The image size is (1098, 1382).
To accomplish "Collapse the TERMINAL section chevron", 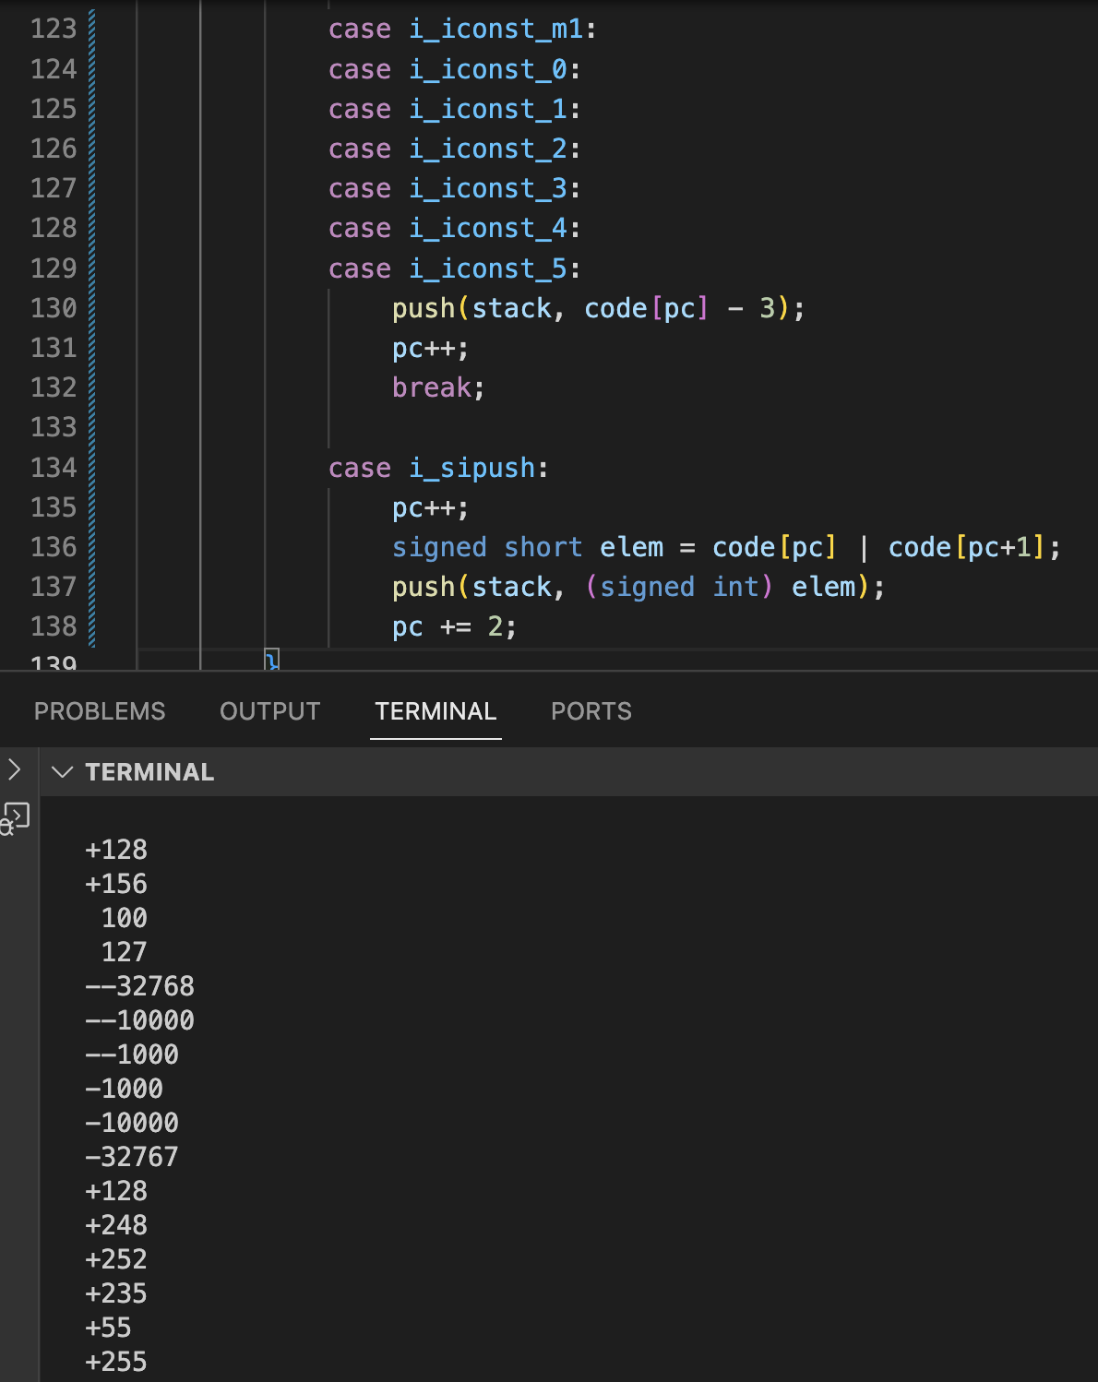I will pos(62,772).
